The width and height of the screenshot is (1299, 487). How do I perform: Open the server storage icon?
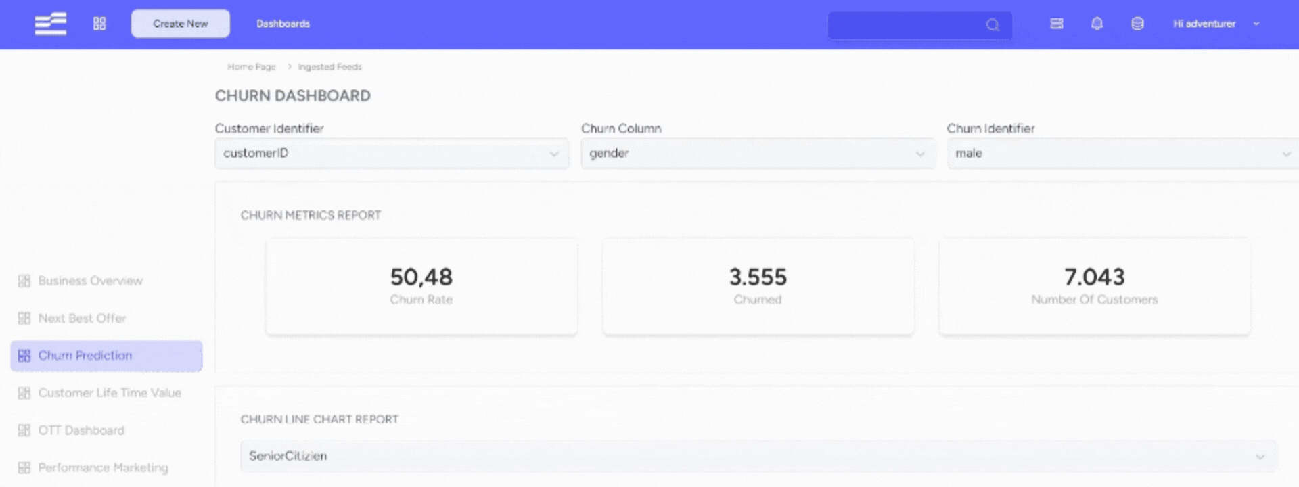coord(1056,24)
